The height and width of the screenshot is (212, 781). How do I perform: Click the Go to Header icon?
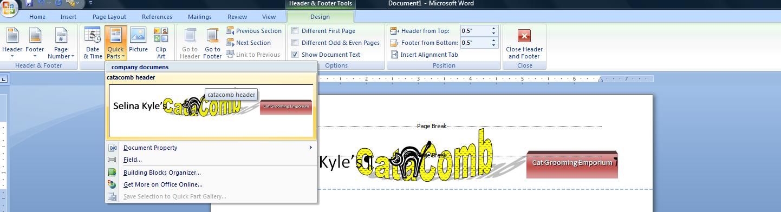pyautogui.click(x=190, y=36)
